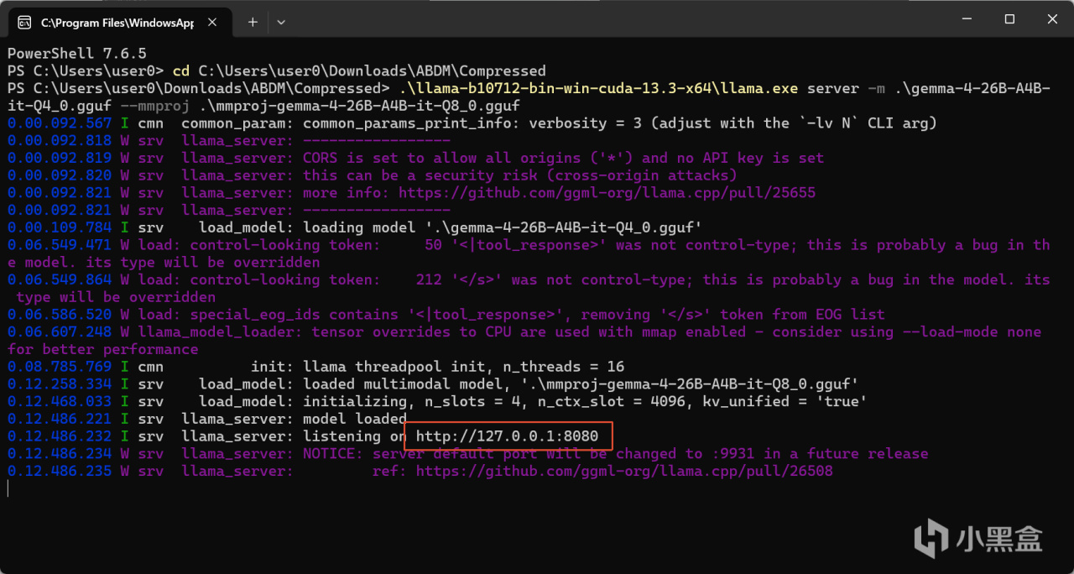Image resolution: width=1074 pixels, height=574 pixels.
Task: Click the http://127.0.0.1:8080 server address
Action: (508, 436)
